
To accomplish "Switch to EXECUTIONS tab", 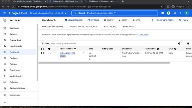I will tap(110, 27).
